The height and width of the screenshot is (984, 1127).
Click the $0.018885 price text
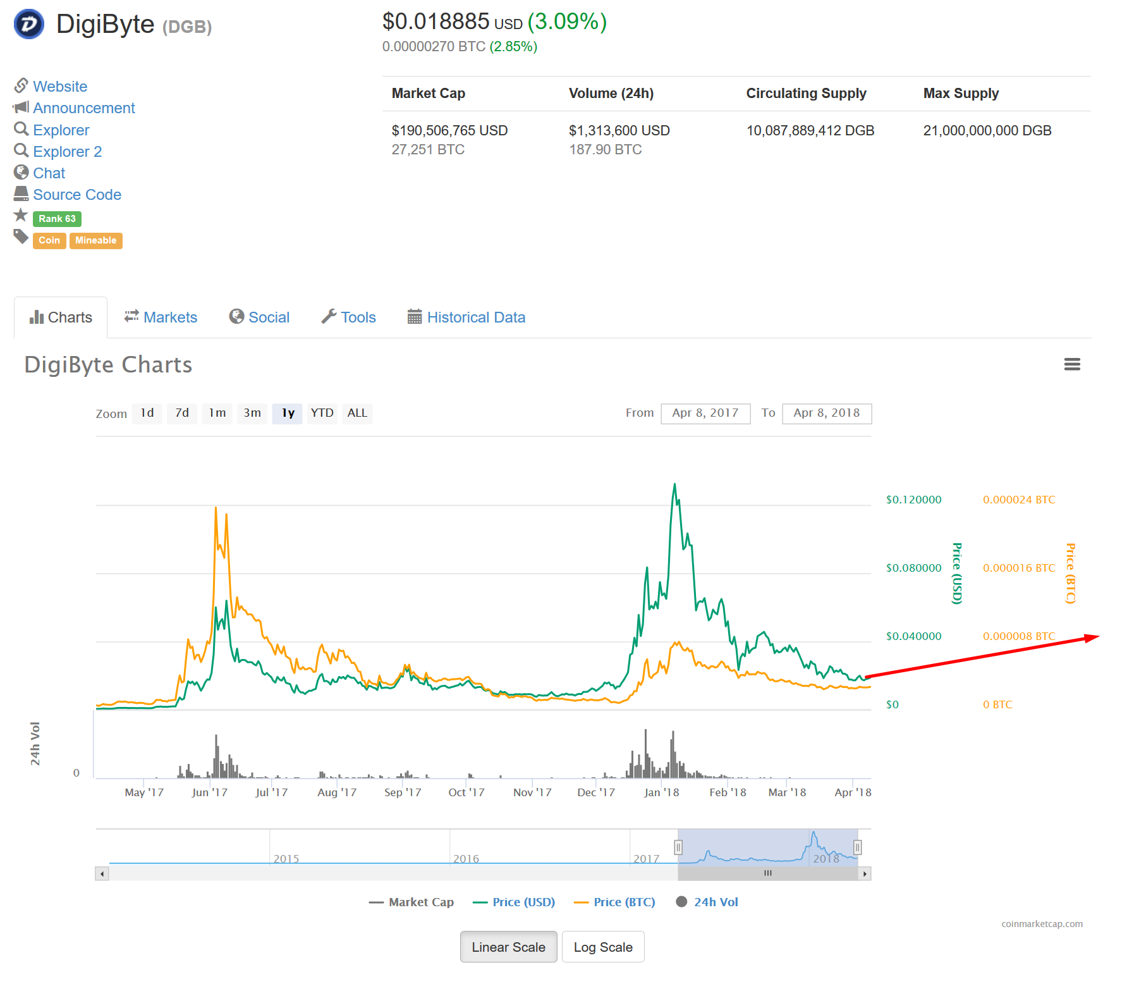(x=436, y=22)
